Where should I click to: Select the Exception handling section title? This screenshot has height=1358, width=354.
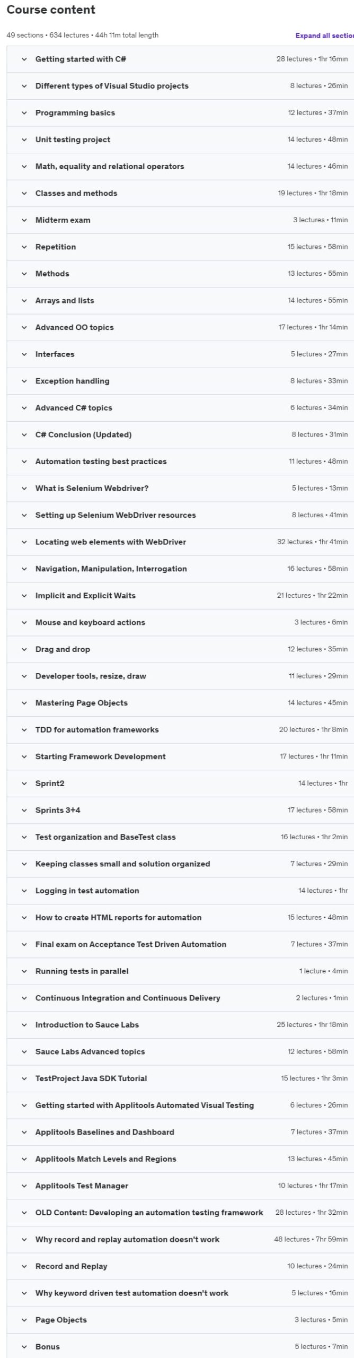pyautogui.click(x=72, y=381)
